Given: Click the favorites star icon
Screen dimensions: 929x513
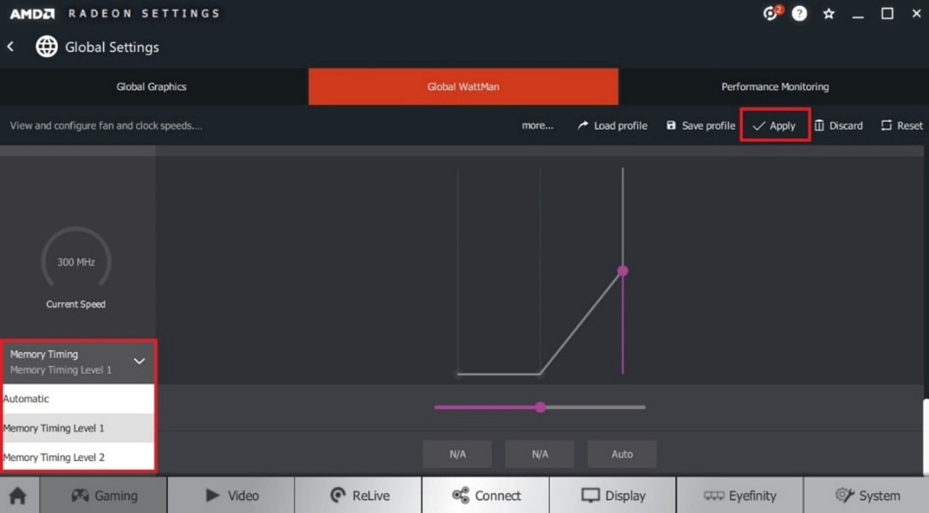Looking at the screenshot, I should [829, 13].
